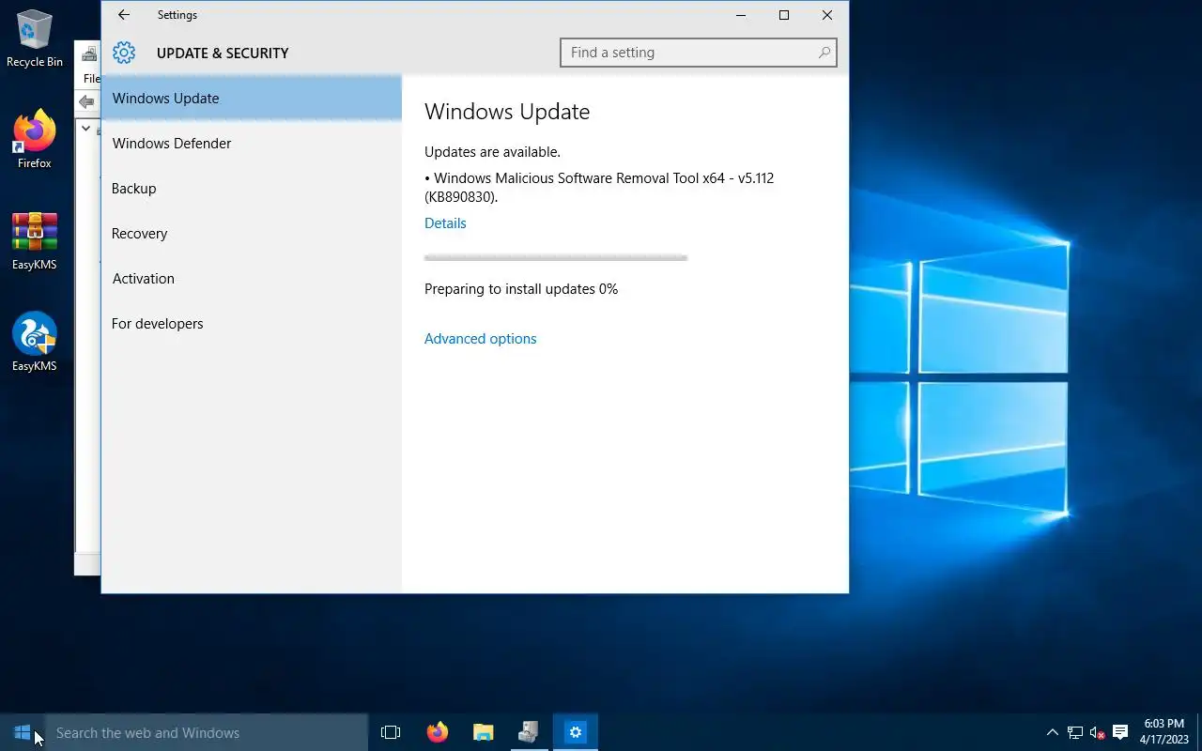The height and width of the screenshot is (751, 1202).
Task: Select the EasyKMS archive icon with colored books
Action: pyautogui.click(x=35, y=241)
